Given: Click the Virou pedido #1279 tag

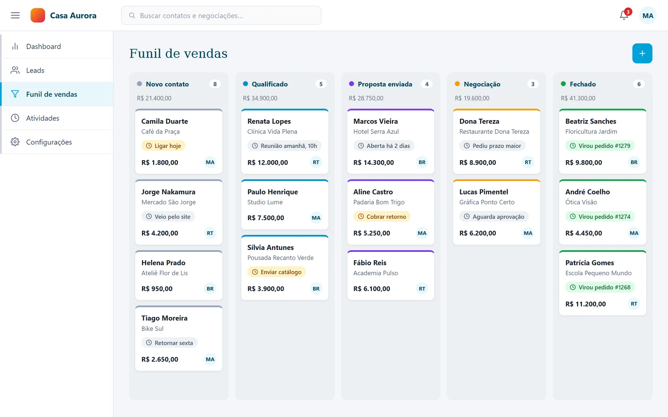Looking at the screenshot, I should pyautogui.click(x=600, y=146).
